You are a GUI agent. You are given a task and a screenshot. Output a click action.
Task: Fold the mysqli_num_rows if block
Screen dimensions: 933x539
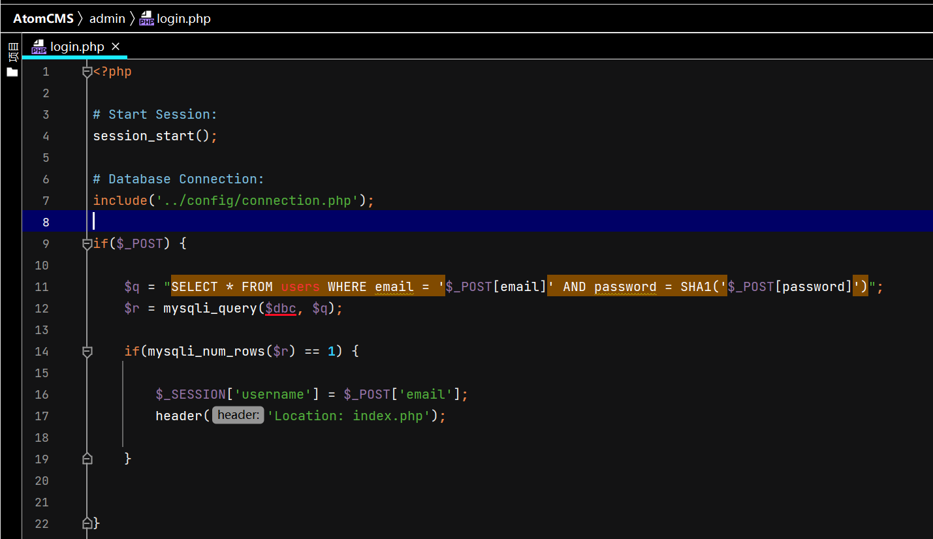point(87,352)
